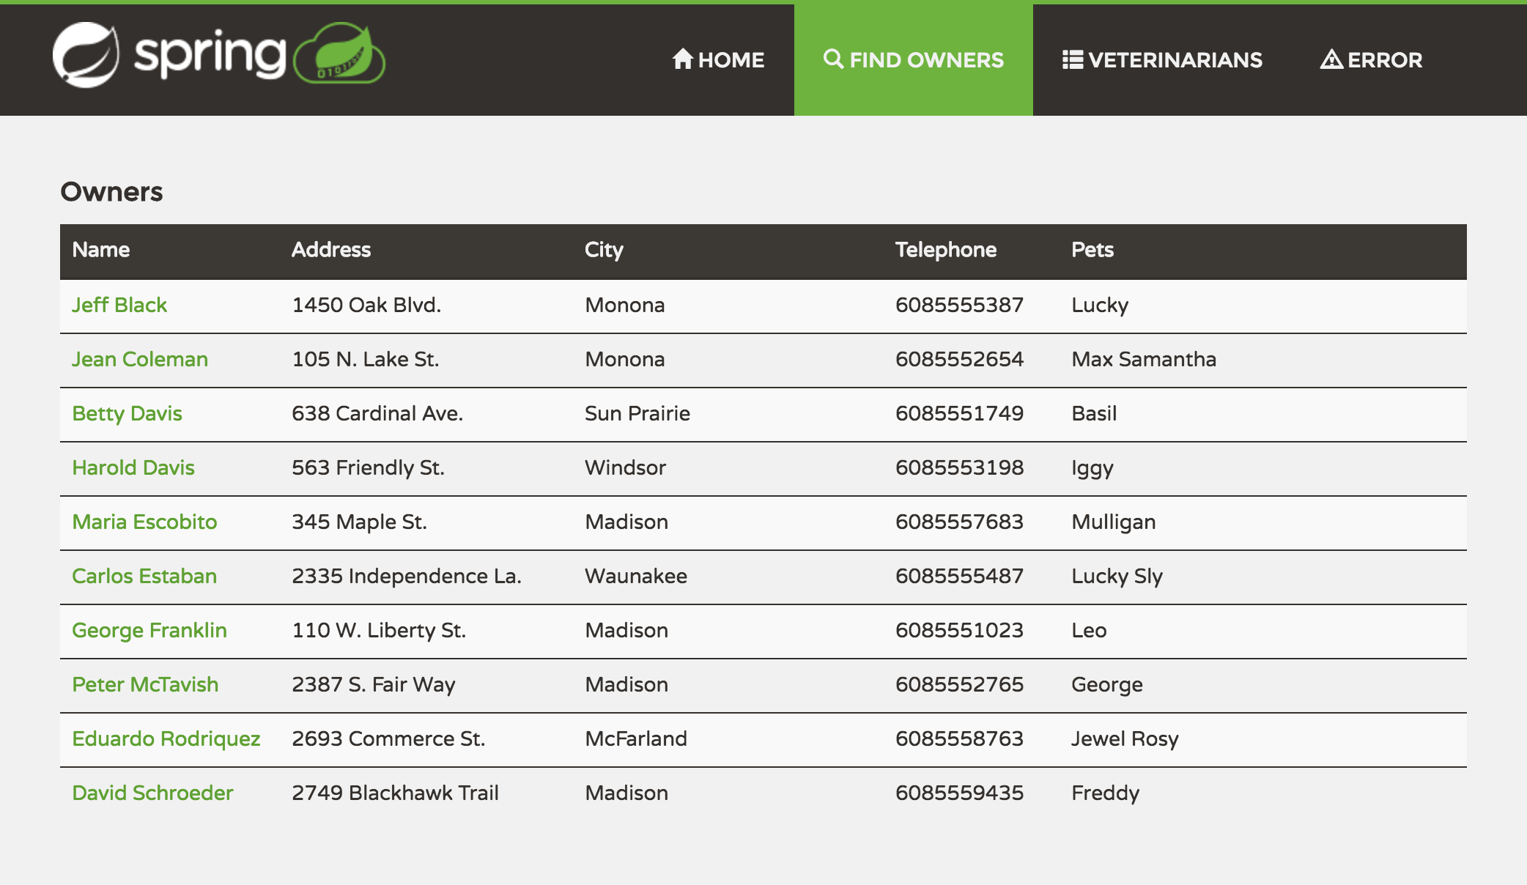The width and height of the screenshot is (1527, 885).
Task: Open the Carlos Estaban link
Action: click(x=144, y=576)
